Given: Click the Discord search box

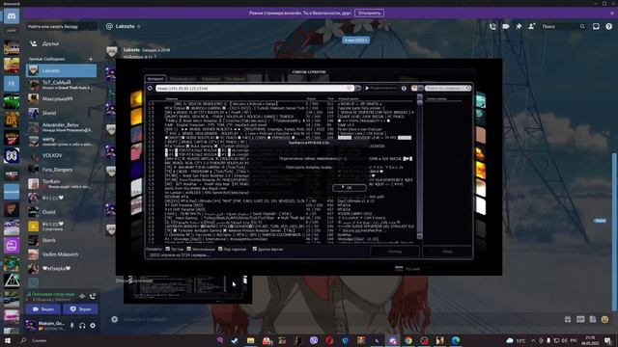Looking at the screenshot, I should click(563, 26).
